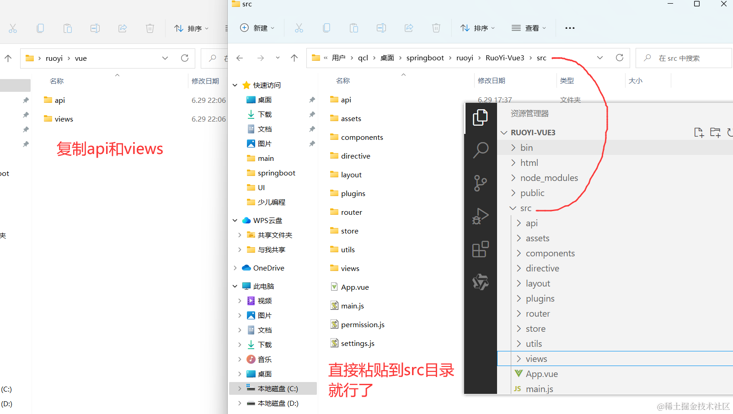The image size is (733, 414).
Task: Sort by 修改日期 column header
Action: click(x=492, y=81)
